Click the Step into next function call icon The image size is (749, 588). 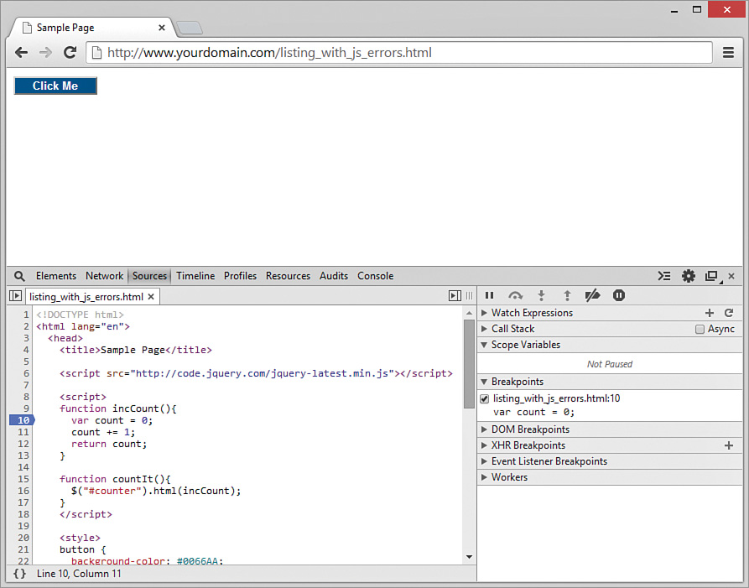[541, 295]
